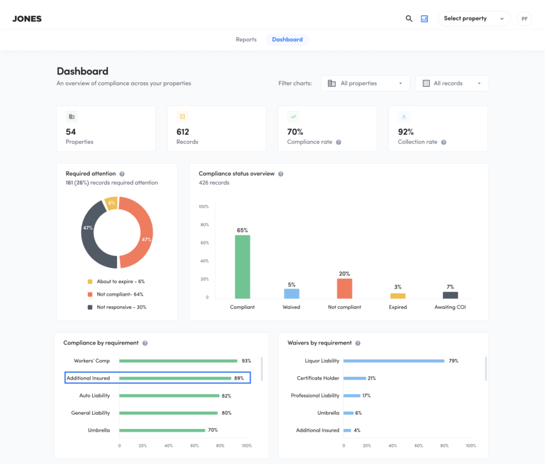Click the search magnifier icon
Image resolution: width=545 pixels, height=464 pixels.
click(409, 19)
